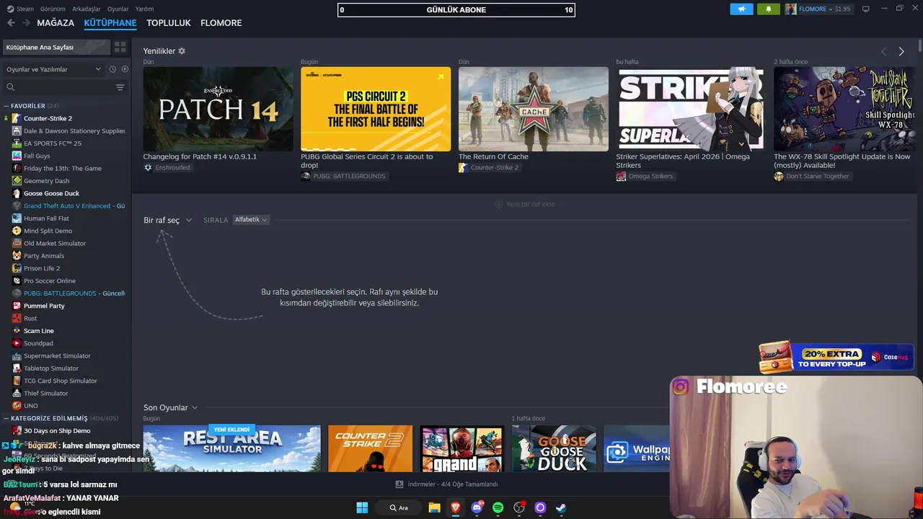Click the library page vertical scrollbar

click(x=919, y=47)
